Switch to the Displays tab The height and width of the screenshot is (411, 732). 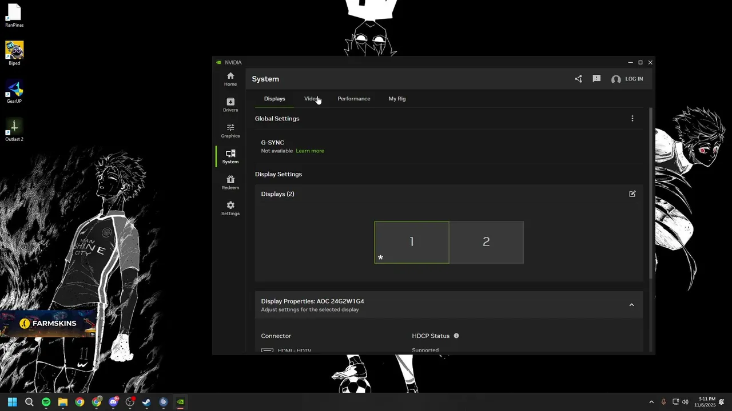tap(274, 99)
